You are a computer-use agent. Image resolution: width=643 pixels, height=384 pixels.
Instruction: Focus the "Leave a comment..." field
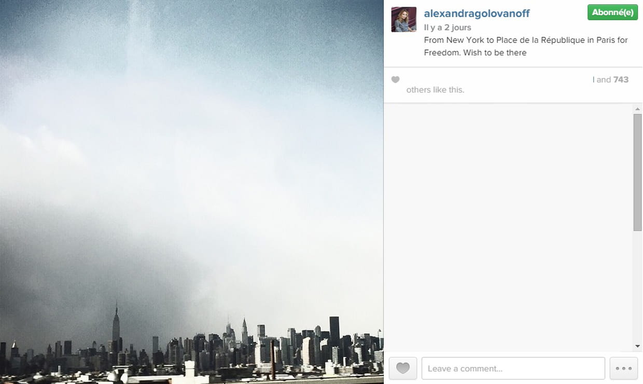coord(513,368)
